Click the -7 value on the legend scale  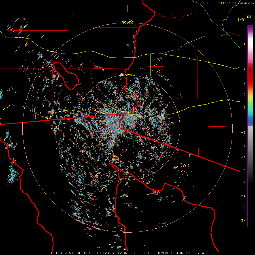(243, 208)
